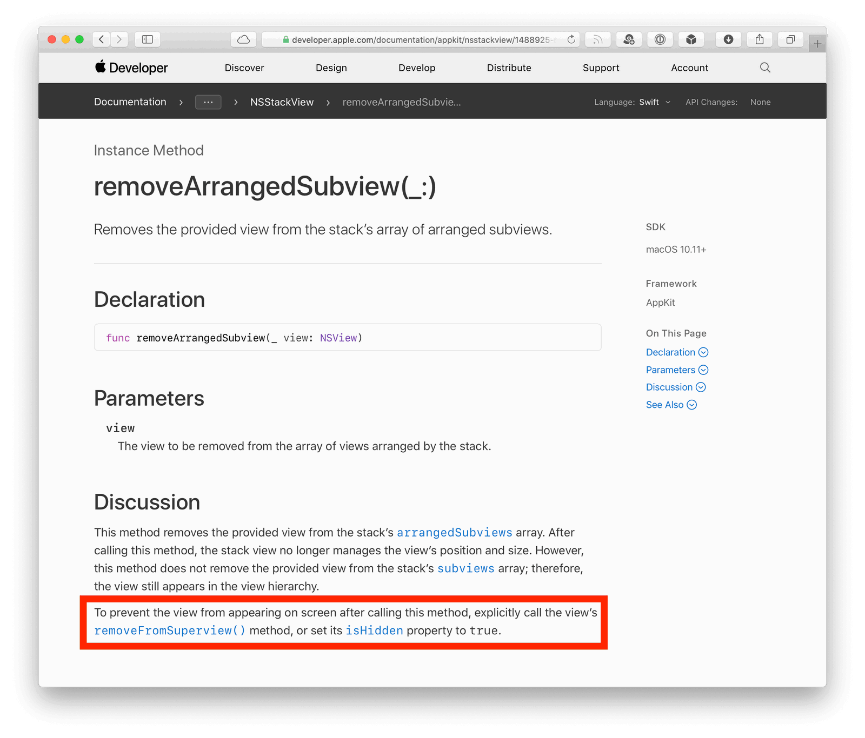Reload the page with the refresh icon
865x738 pixels.
(x=571, y=39)
